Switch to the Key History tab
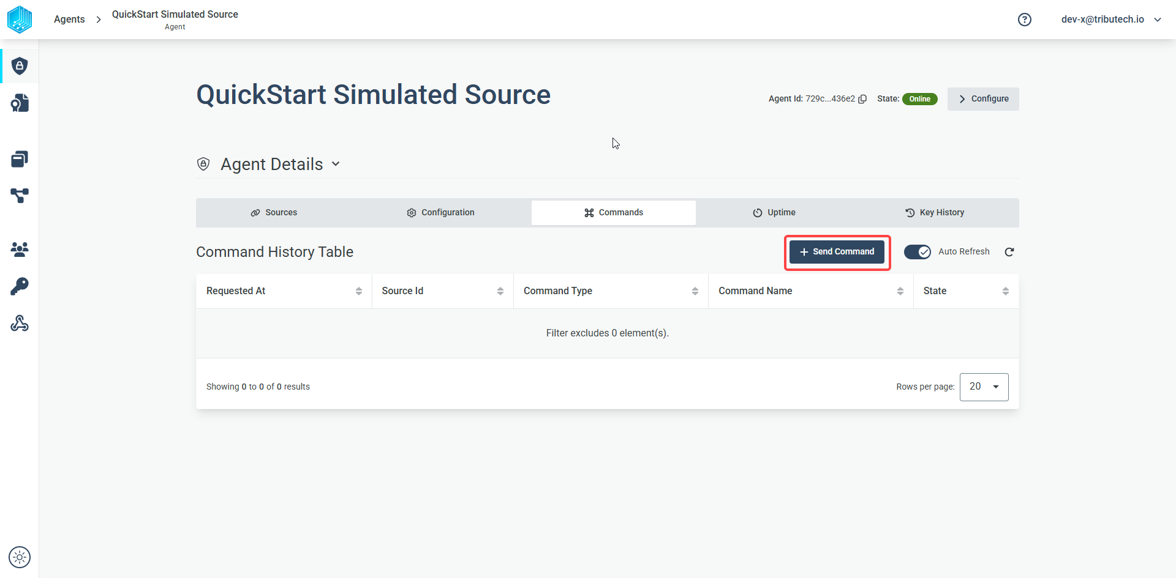Image resolution: width=1176 pixels, height=578 pixels. coord(935,213)
